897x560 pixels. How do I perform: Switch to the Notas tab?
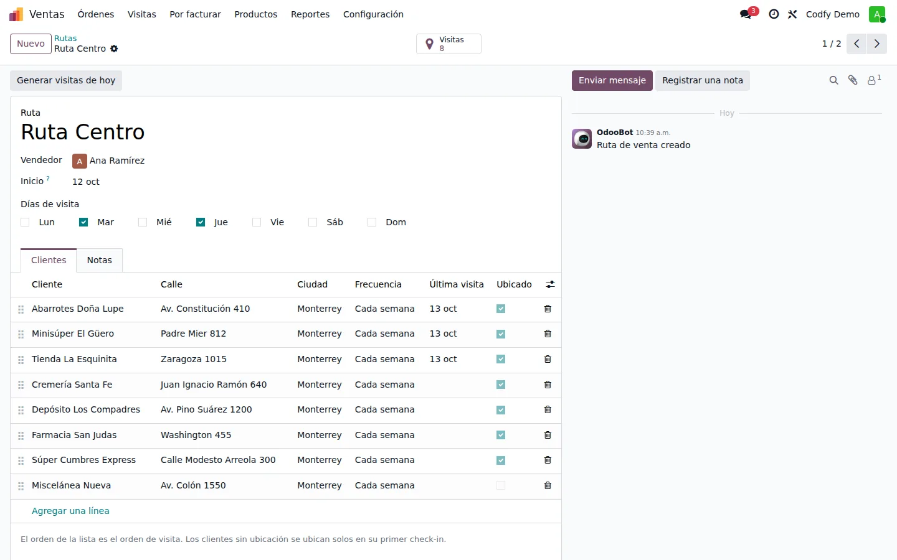click(100, 260)
